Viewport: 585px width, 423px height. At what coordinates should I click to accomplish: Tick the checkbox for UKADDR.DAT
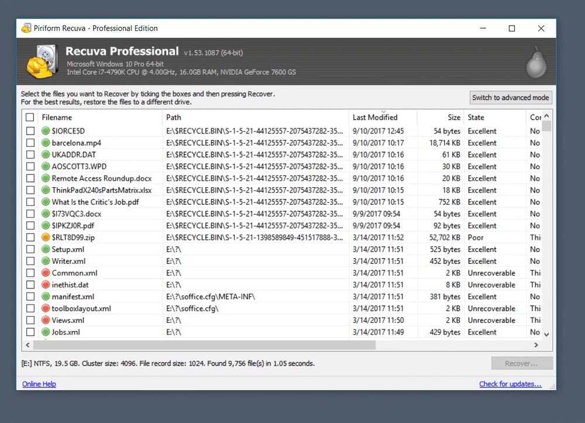pos(30,155)
